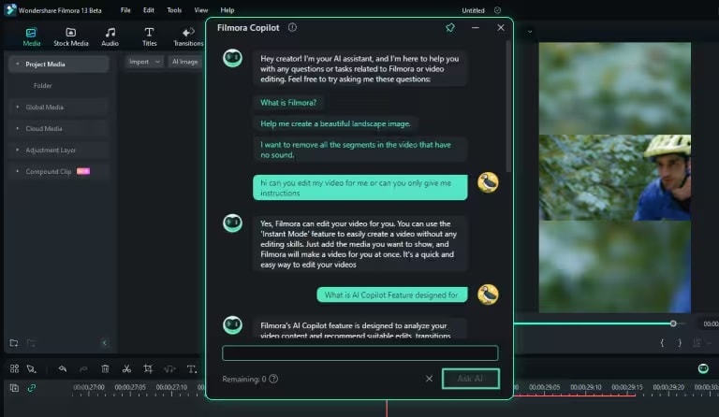Open the File menu

coord(125,10)
